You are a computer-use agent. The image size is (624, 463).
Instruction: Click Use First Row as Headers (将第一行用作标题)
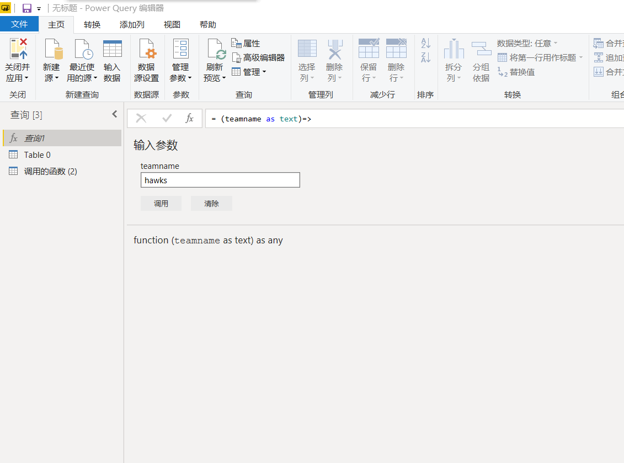[537, 58]
